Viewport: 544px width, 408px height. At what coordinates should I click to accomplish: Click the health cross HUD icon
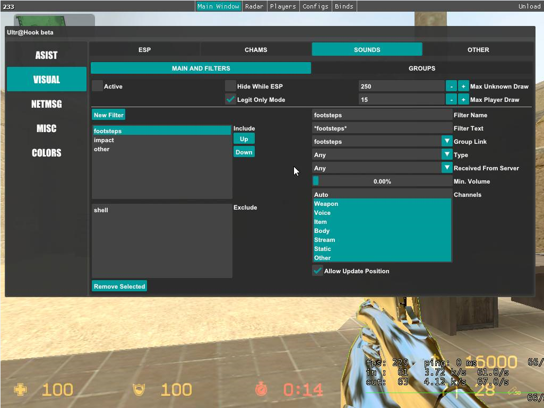point(20,389)
